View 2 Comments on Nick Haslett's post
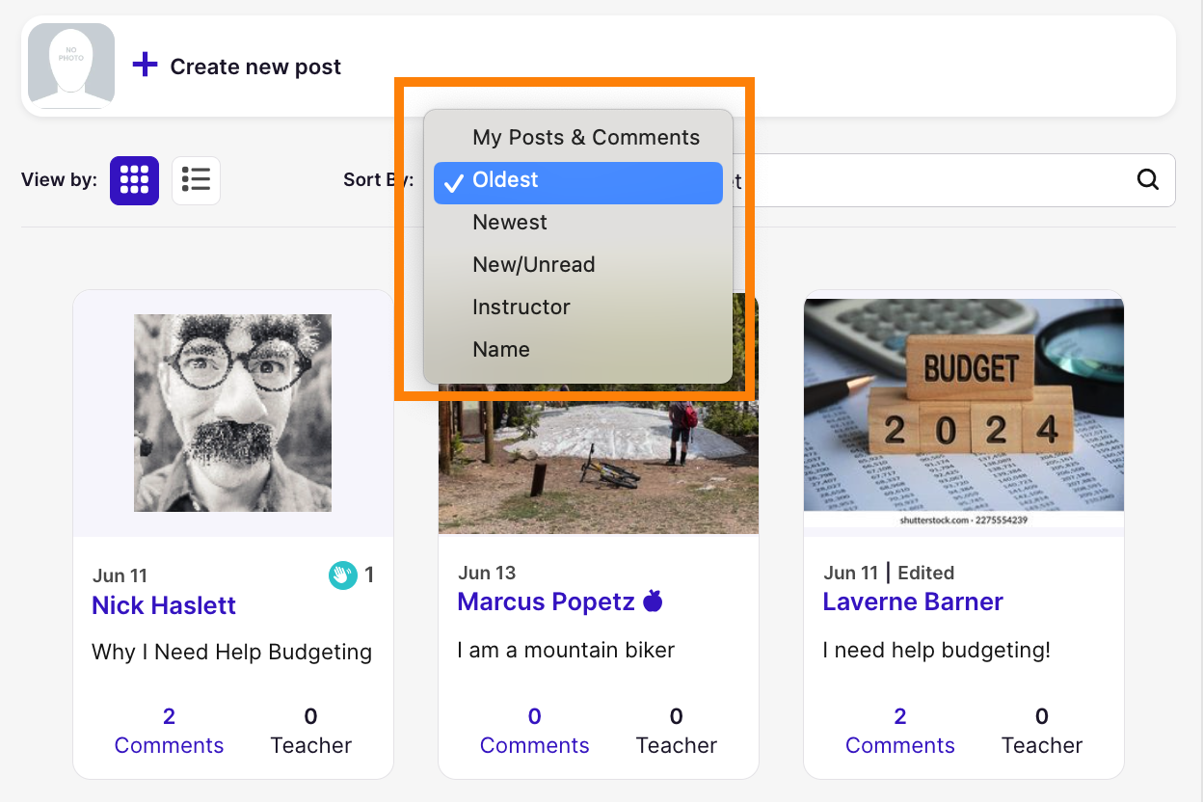This screenshot has height=802, width=1203. [x=169, y=731]
